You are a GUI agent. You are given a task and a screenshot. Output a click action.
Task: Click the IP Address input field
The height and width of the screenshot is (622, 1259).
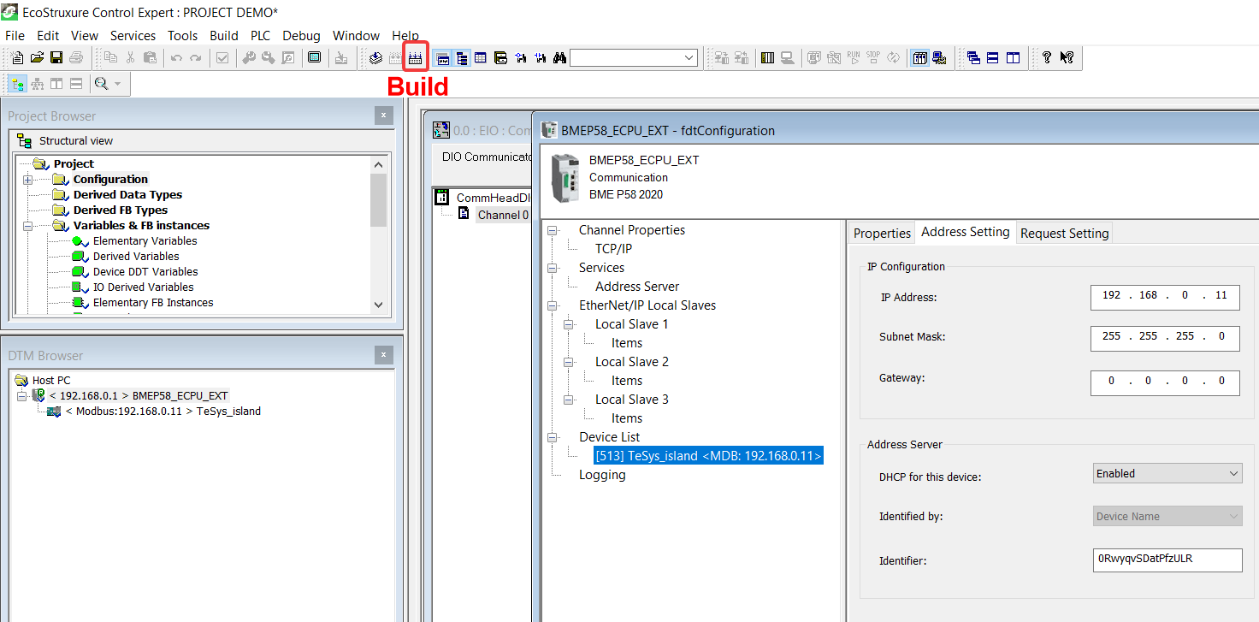[1165, 296]
